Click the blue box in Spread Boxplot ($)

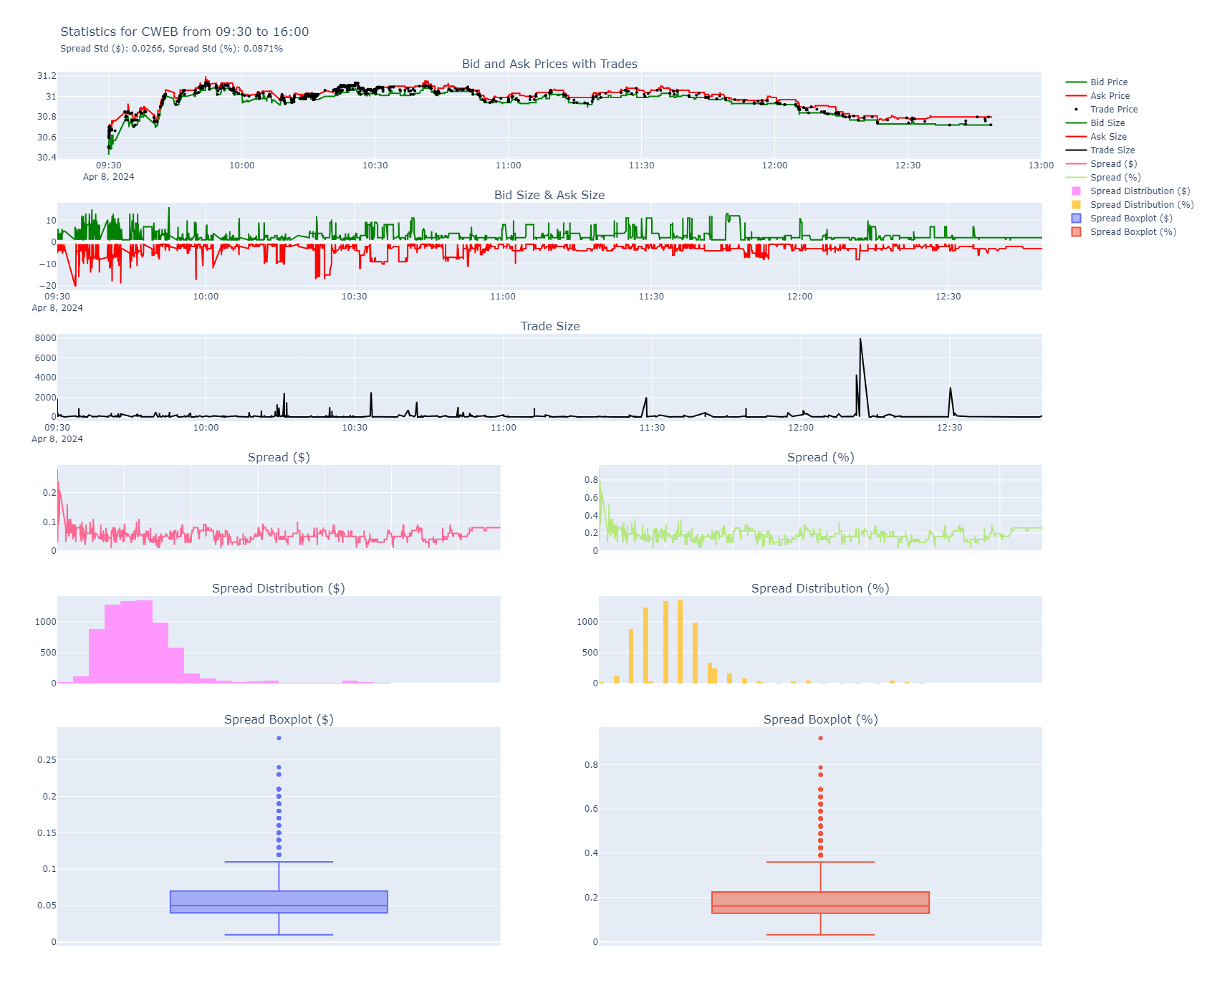279,901
